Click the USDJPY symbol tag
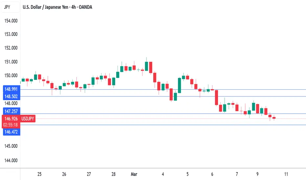 [x=28, y=118]
